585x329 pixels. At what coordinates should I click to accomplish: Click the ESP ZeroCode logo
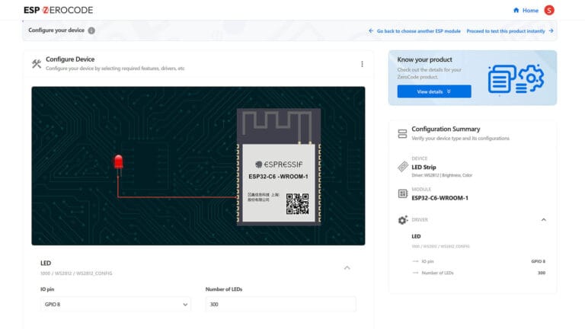58,10
